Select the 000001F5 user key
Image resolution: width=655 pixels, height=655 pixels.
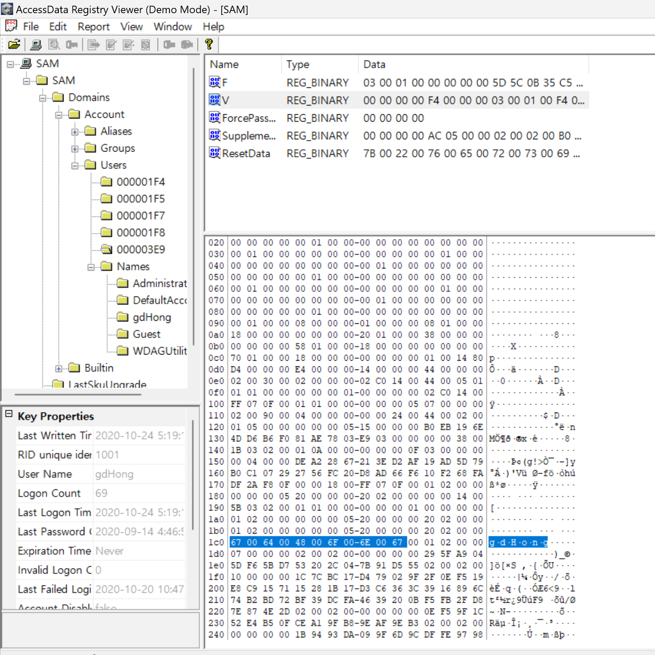tap(140, 199)
